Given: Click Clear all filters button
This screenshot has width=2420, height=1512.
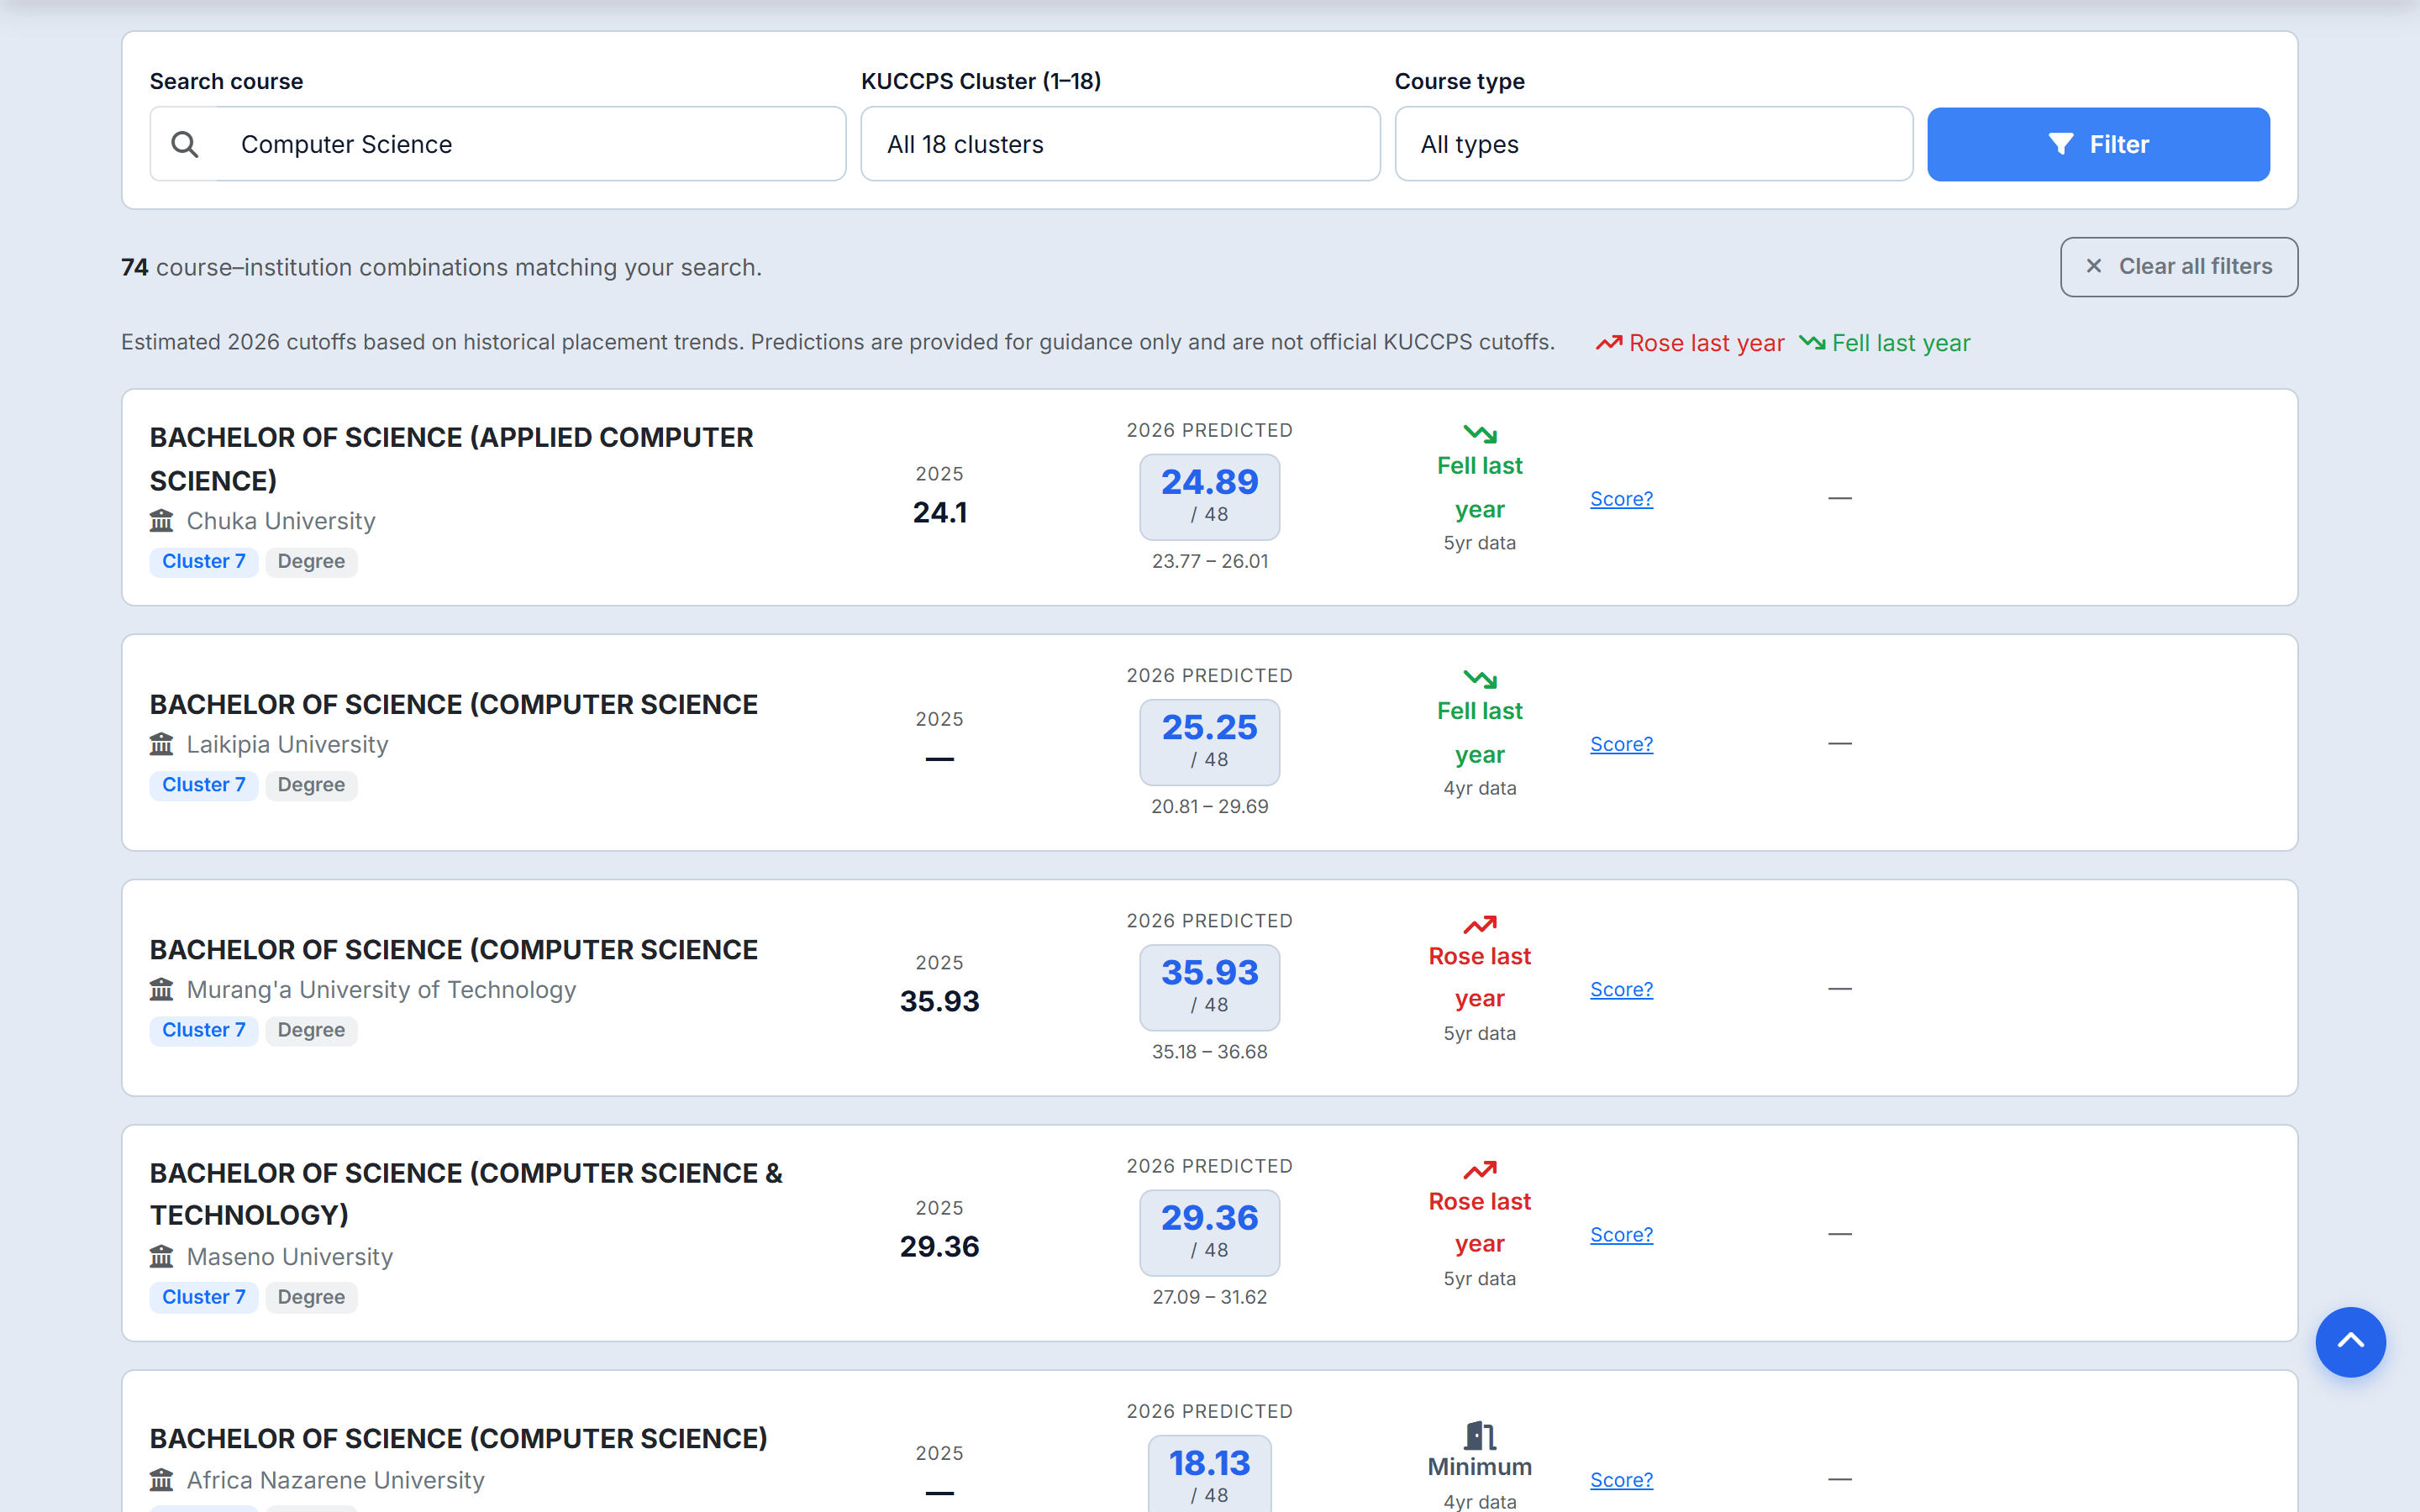Looking at the screenshot, I should [x=2178, y=266].
